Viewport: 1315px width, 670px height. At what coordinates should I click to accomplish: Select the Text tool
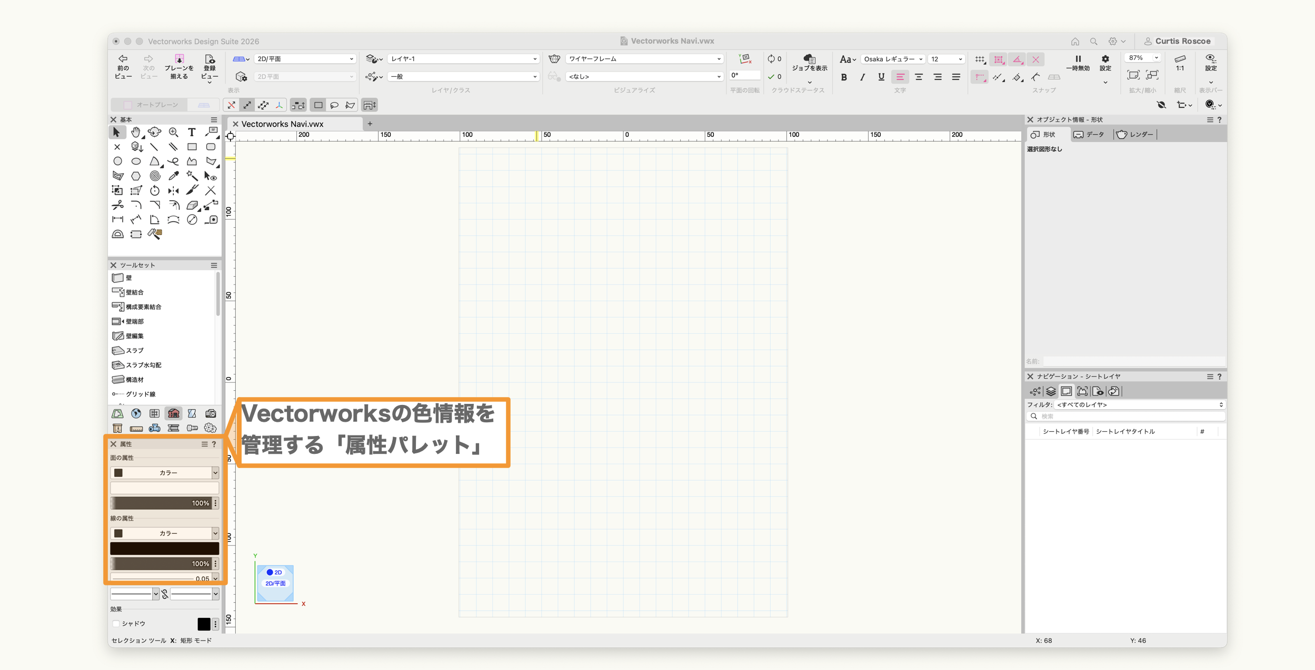192,132
